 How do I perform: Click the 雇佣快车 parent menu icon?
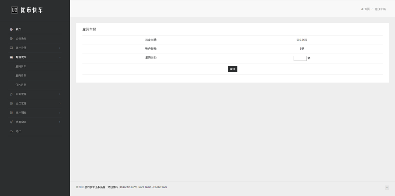point(11,57)
